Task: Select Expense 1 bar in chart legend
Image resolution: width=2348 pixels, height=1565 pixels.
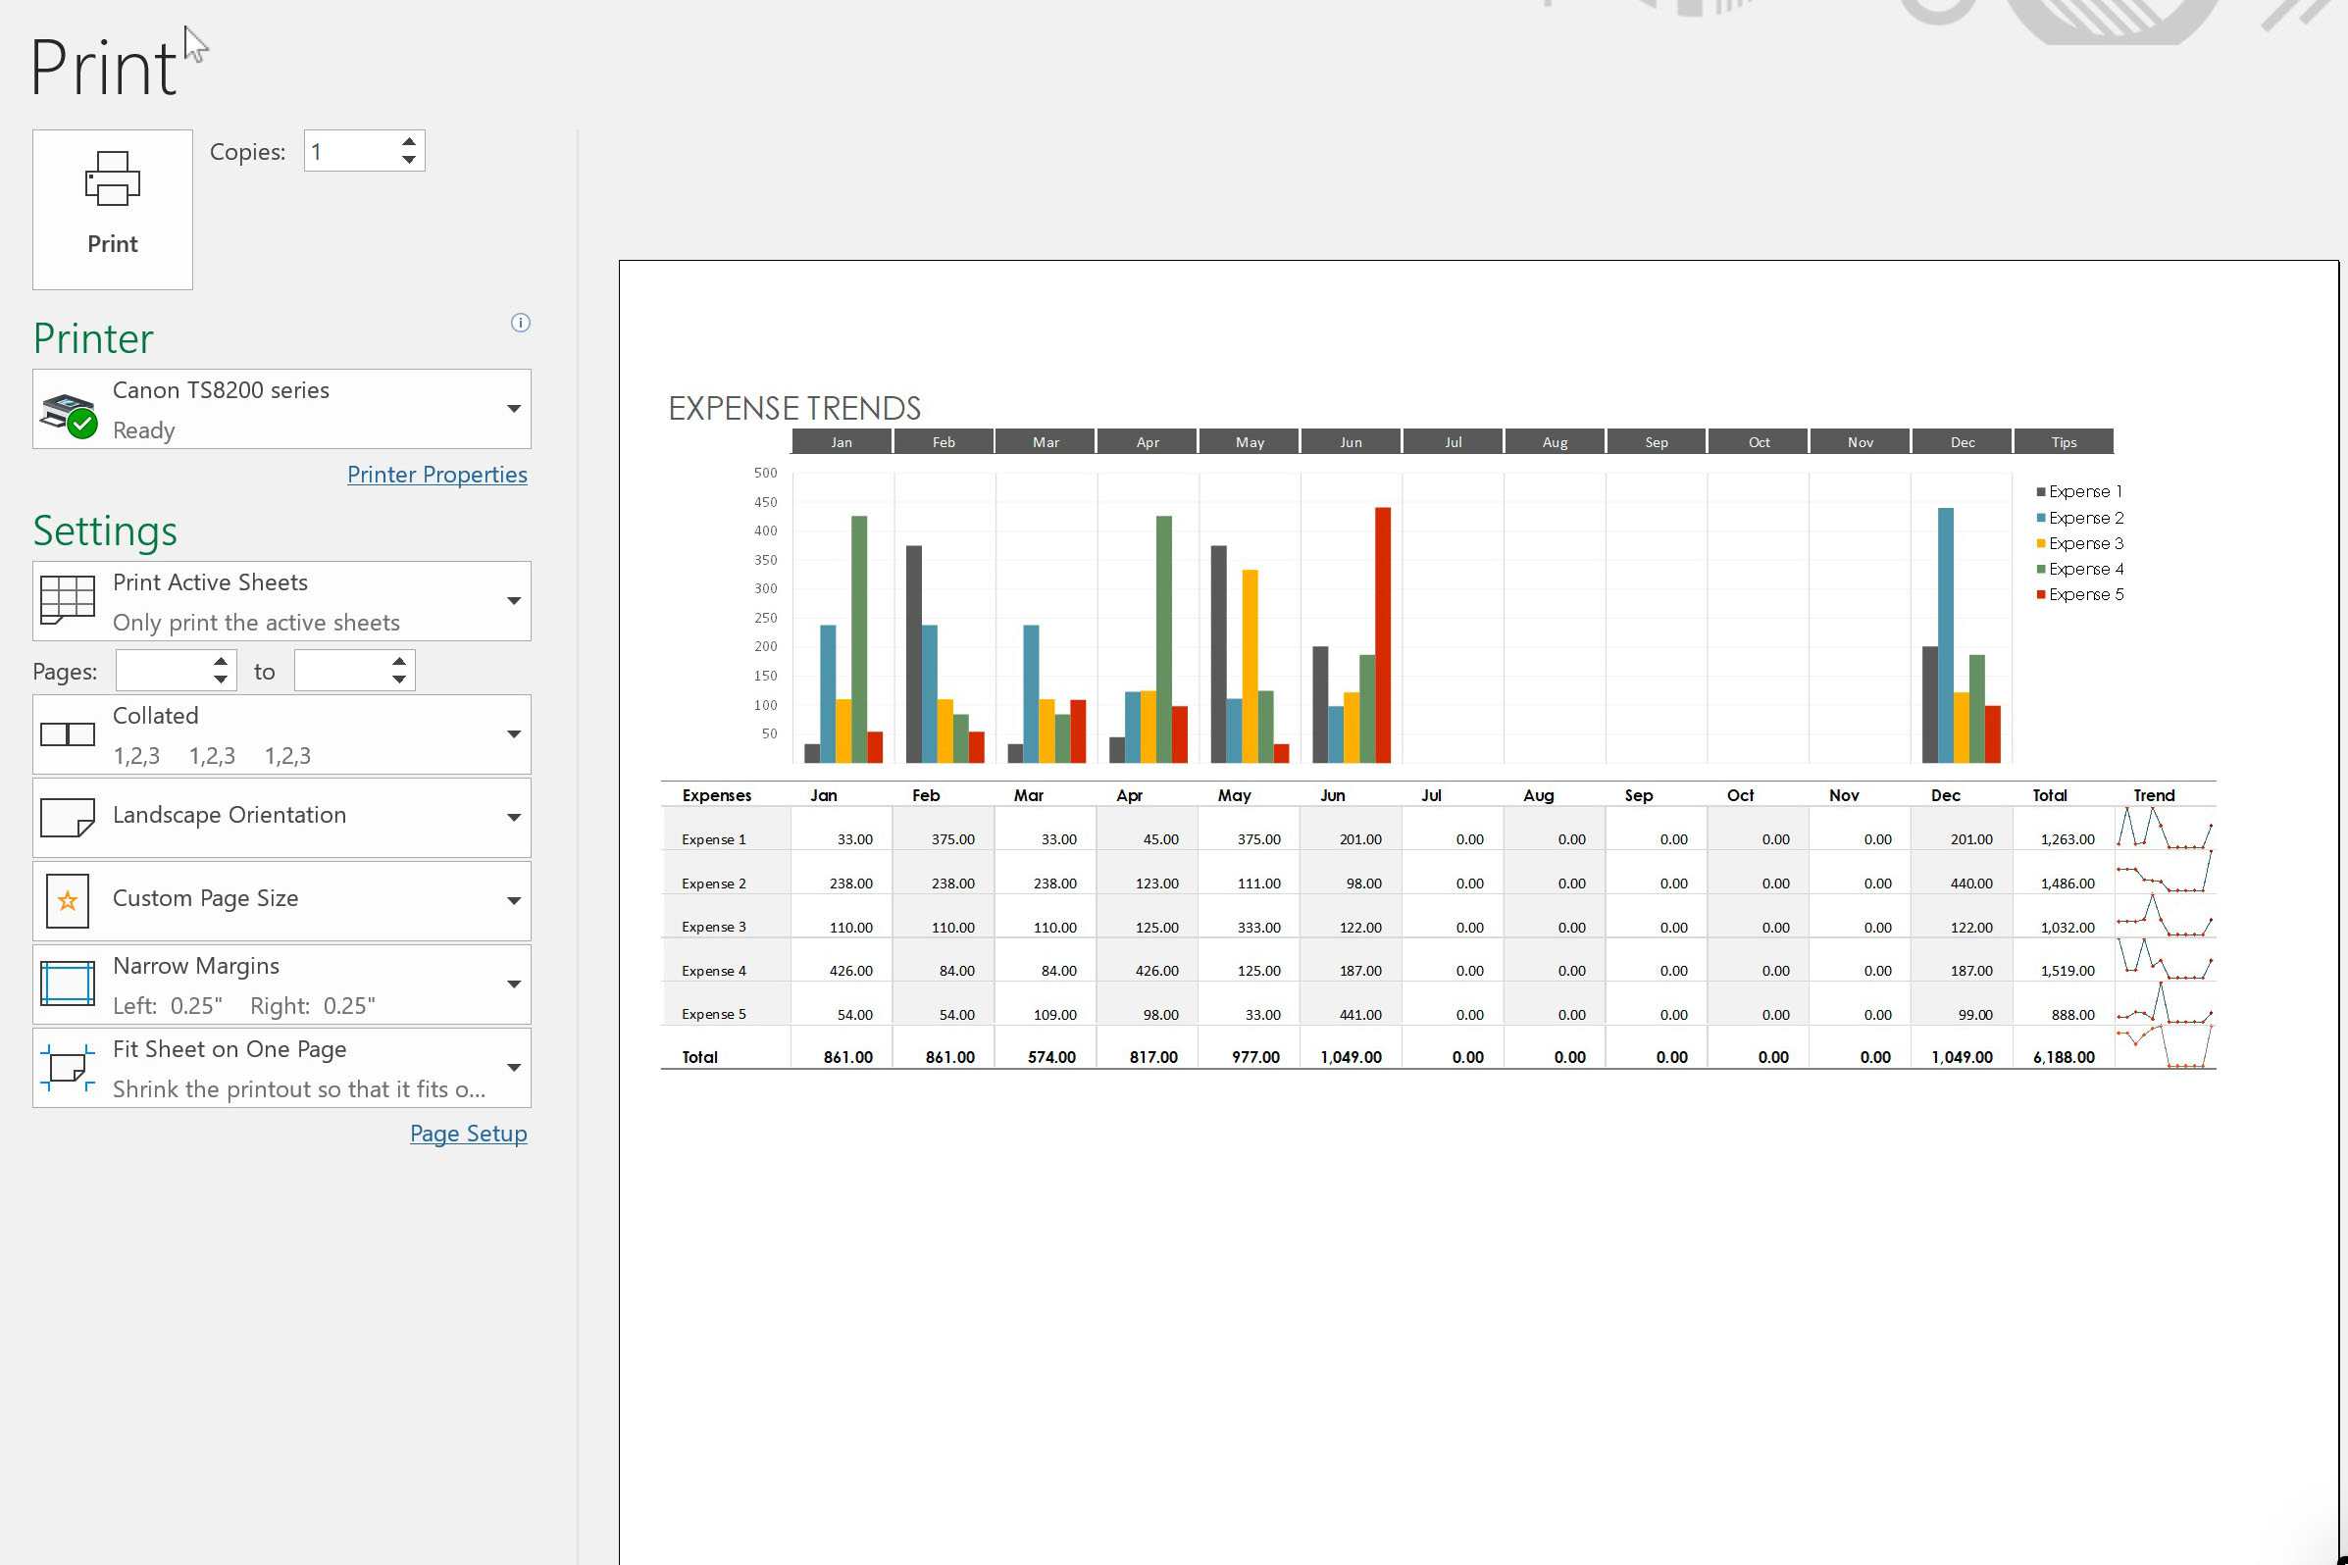Action: click(x=2080, y=491)
